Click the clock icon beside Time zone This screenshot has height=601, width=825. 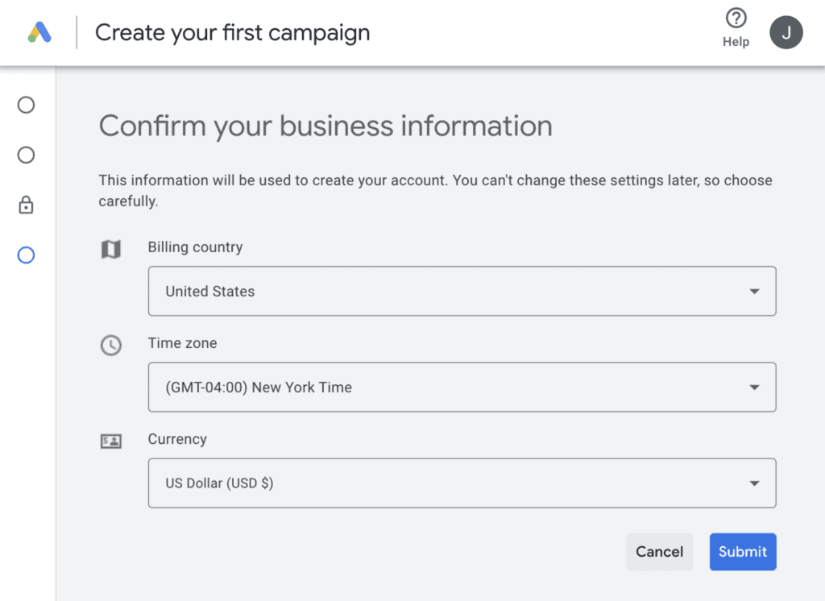pos(110,345)
